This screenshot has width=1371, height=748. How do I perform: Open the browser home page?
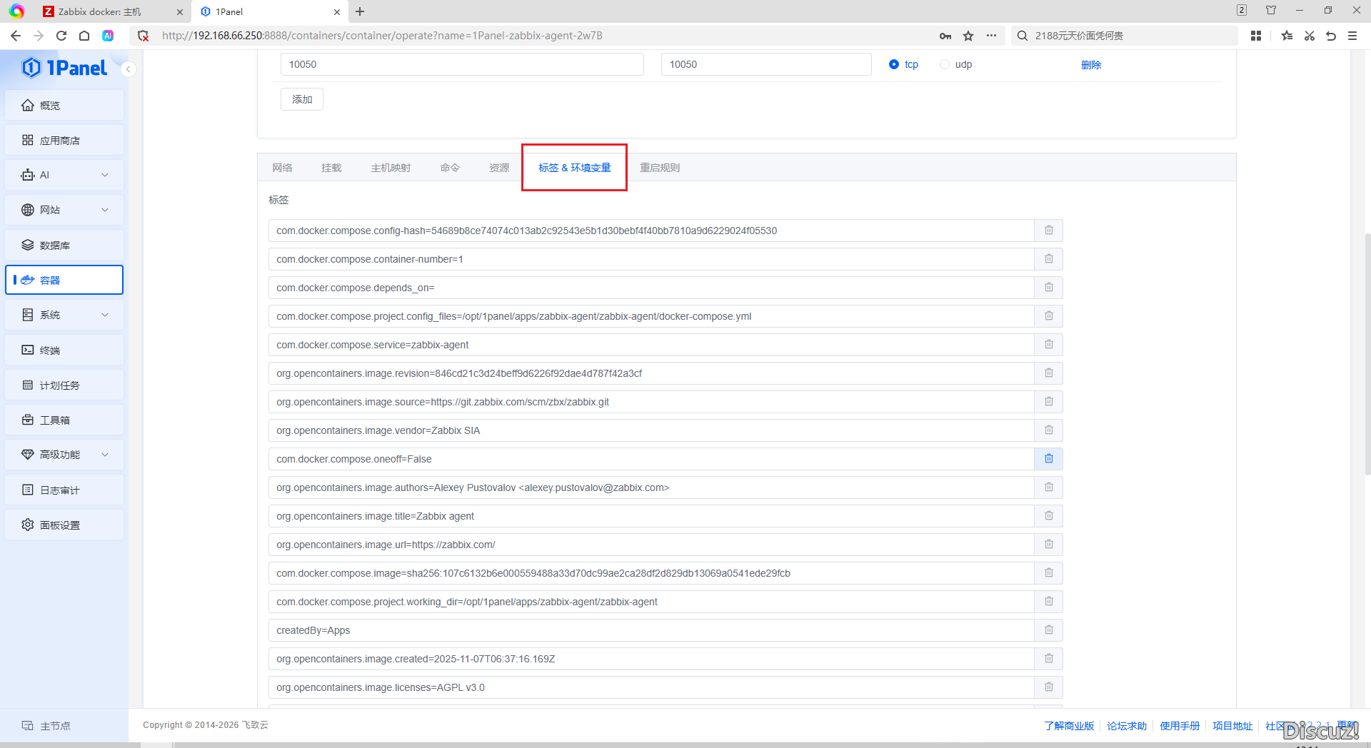(84, 36)
